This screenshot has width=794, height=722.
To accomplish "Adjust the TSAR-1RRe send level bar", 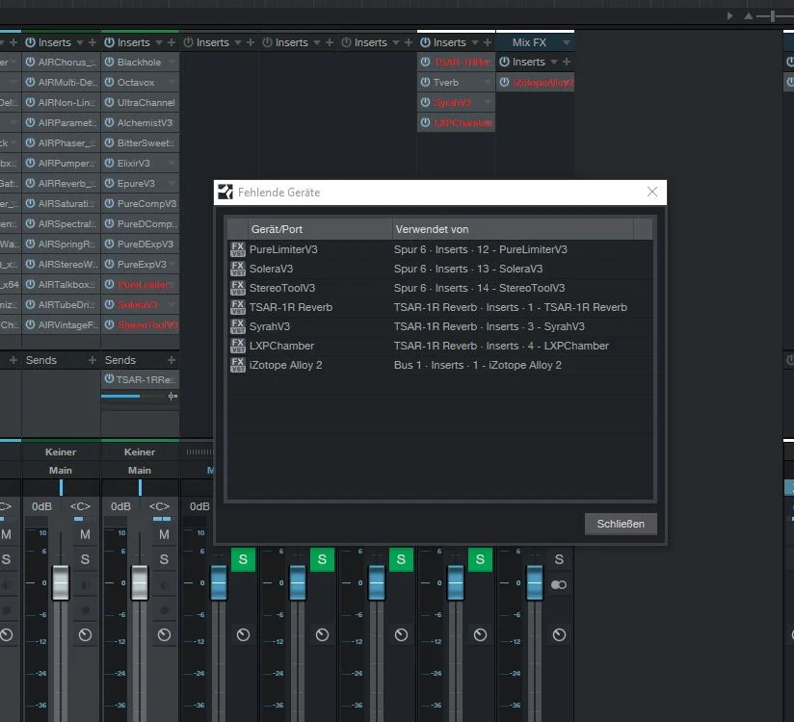I will pos(134,397).
